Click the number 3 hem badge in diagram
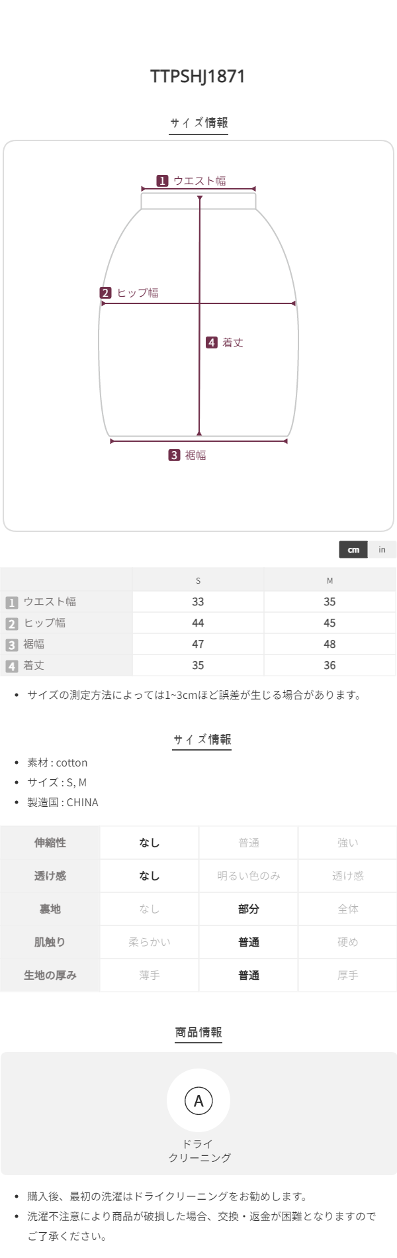397x1258 pixels. click(x=174, y=455)
